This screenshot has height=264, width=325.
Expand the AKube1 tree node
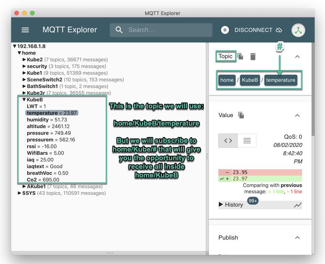[x=24, y=187]
